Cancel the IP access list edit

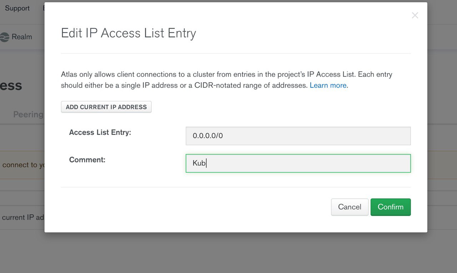click(350, 207)
